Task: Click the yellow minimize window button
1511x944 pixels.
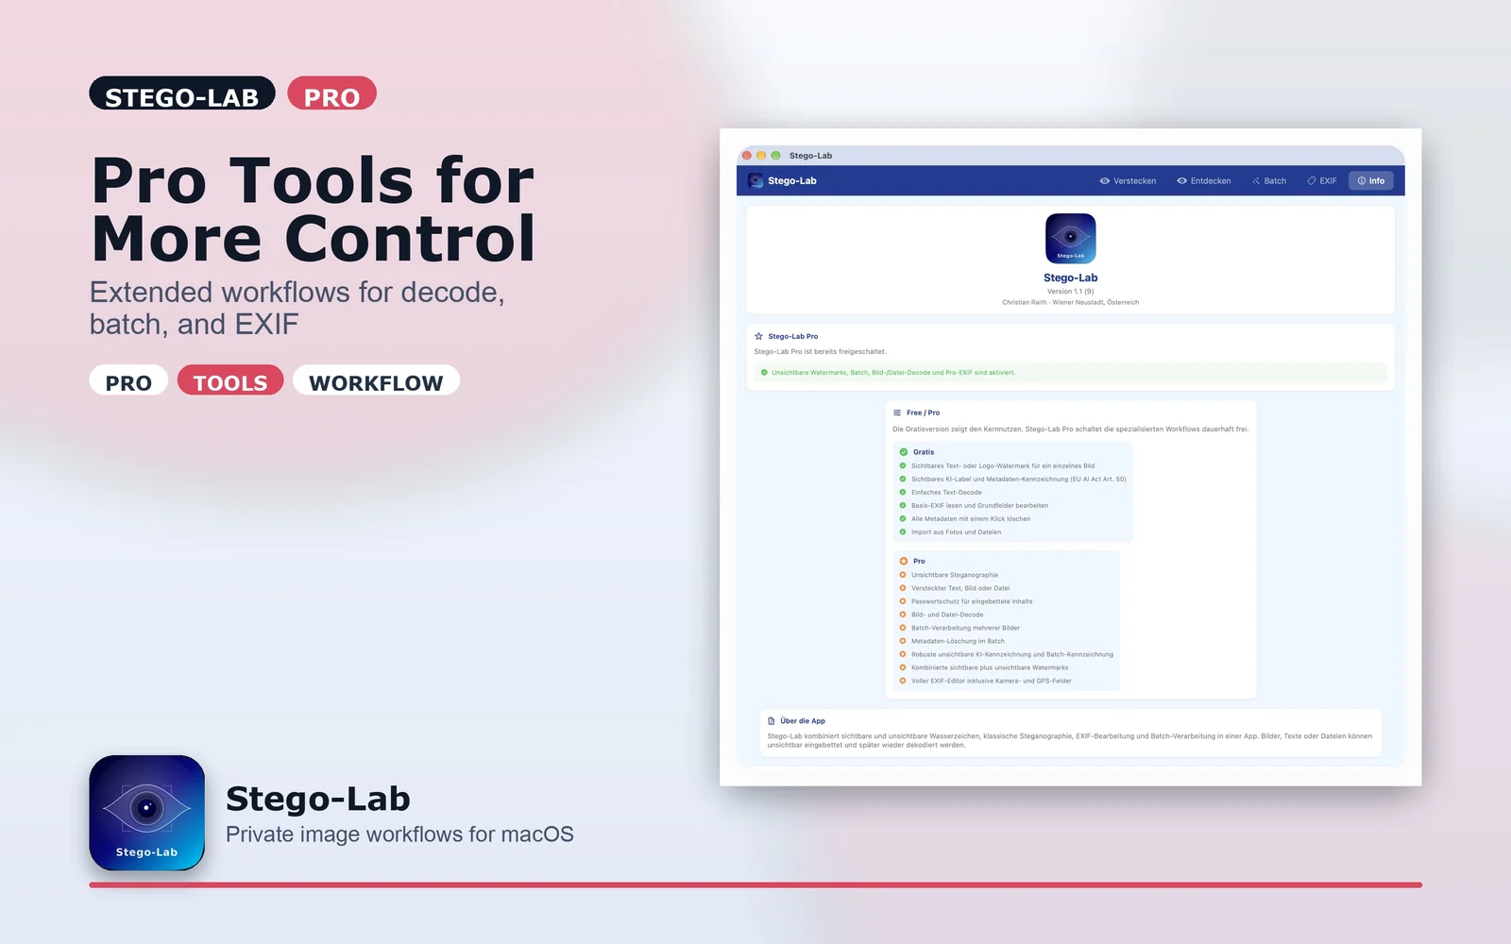Action: point(761,156)
